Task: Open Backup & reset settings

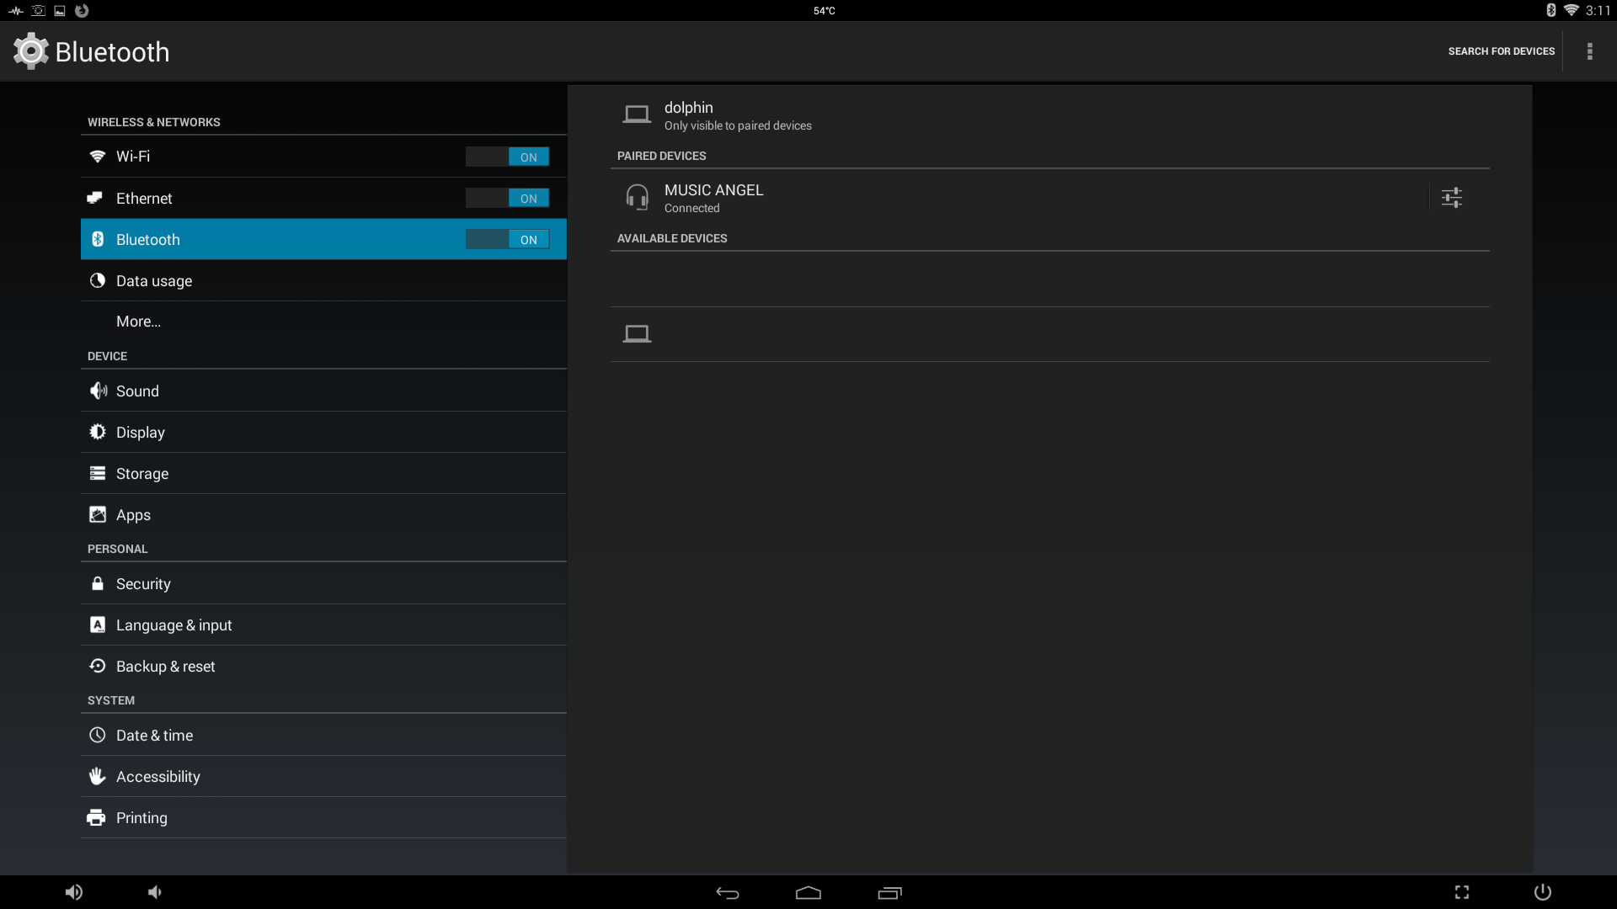Action: (x=323, y=666)
